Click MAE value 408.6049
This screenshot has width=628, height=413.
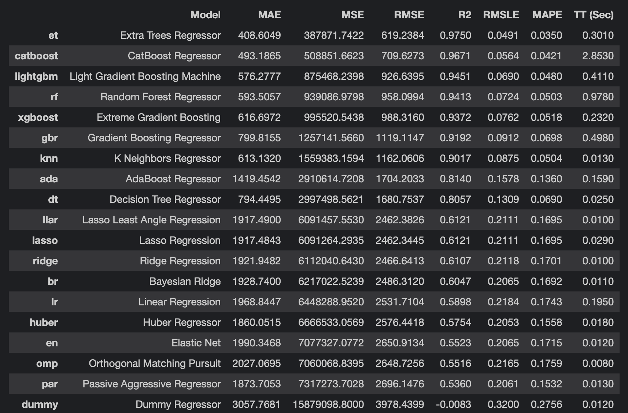(259, 35)
